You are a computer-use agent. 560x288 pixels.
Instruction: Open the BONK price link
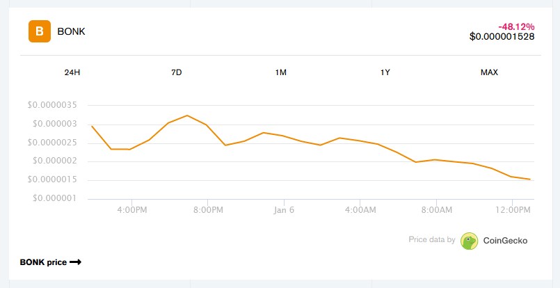pos(51,262)
